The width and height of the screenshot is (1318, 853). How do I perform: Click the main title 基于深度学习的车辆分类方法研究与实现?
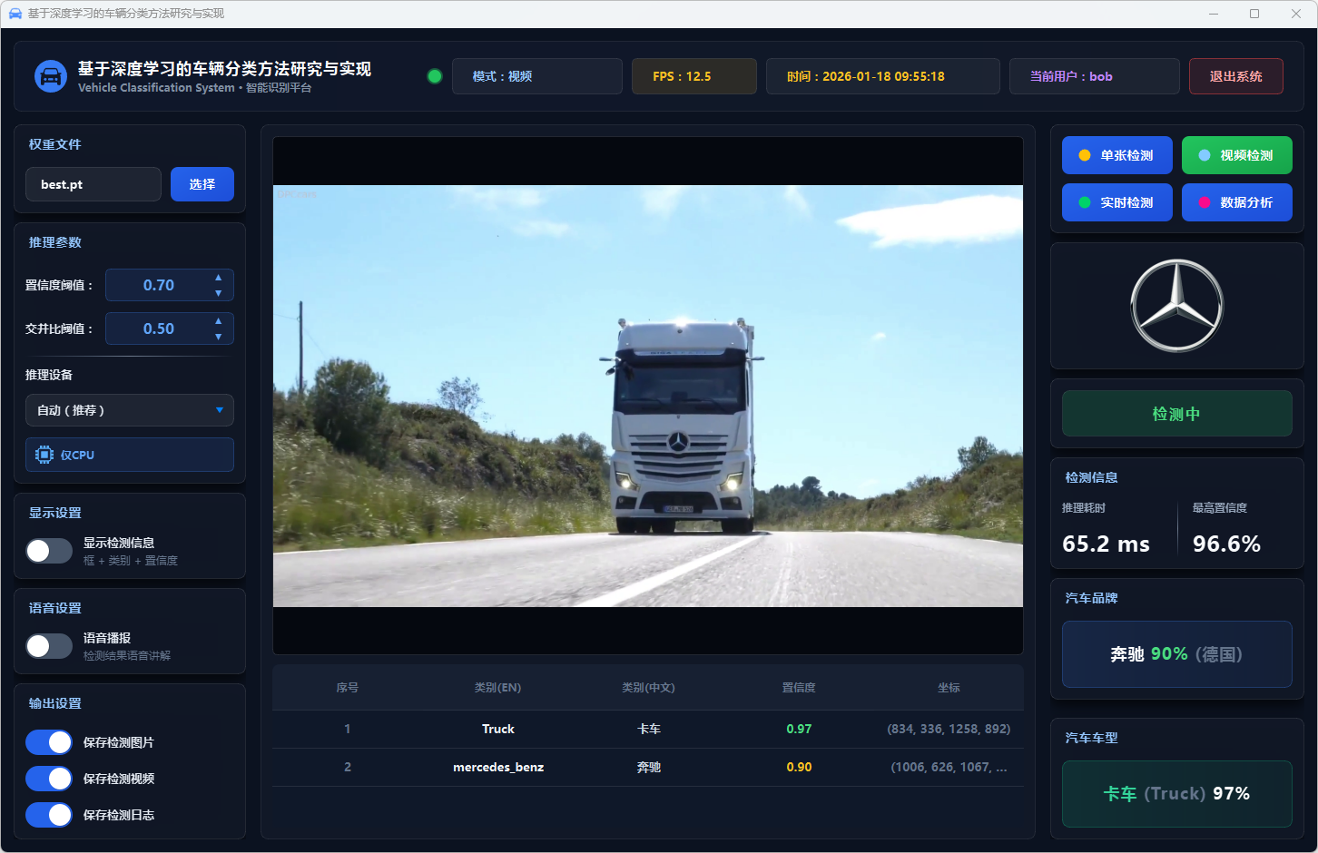pos(224,69)
